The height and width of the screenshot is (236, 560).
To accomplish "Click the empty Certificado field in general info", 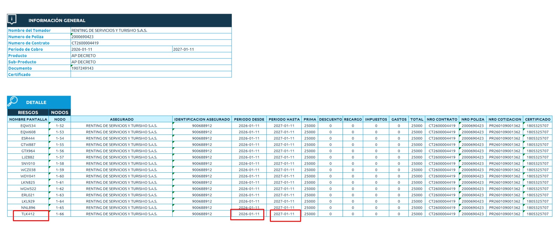I will pyautogui.click(x=150, y=75).
